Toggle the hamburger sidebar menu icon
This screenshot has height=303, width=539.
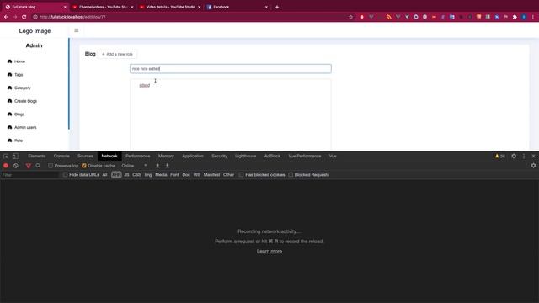(x=77, y=30)
